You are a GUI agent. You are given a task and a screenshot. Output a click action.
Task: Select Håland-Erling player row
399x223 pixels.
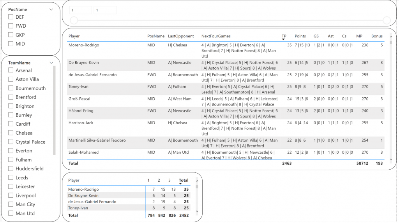[x=226, y=113]
